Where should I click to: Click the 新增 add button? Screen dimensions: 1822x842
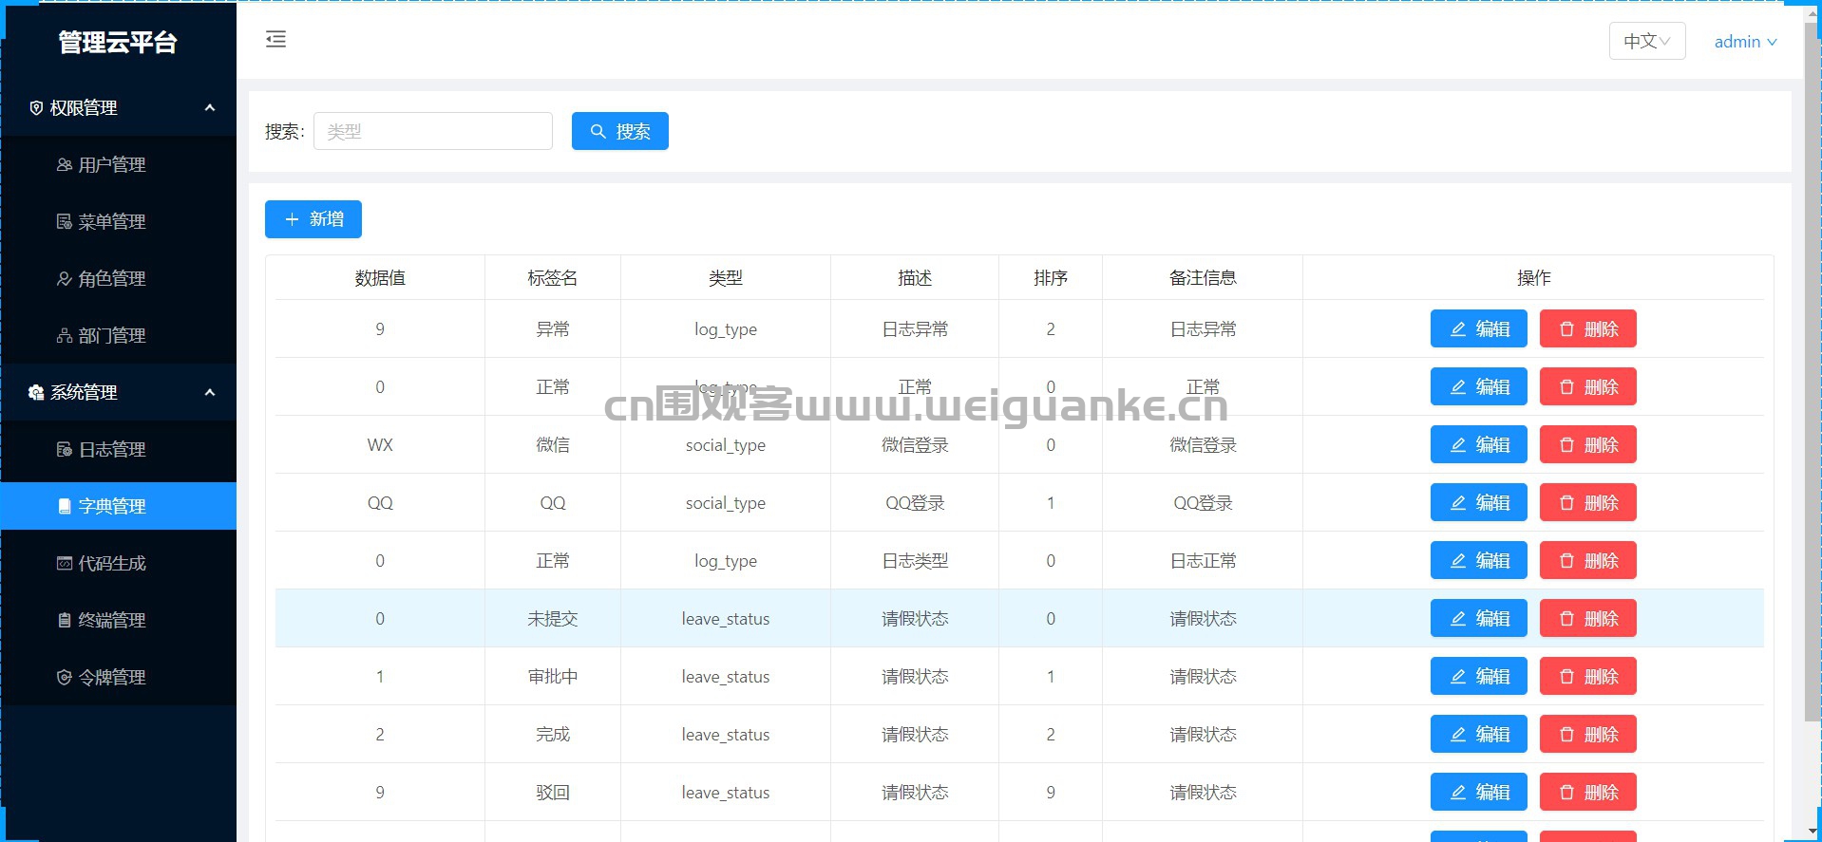tap(313, 219)
